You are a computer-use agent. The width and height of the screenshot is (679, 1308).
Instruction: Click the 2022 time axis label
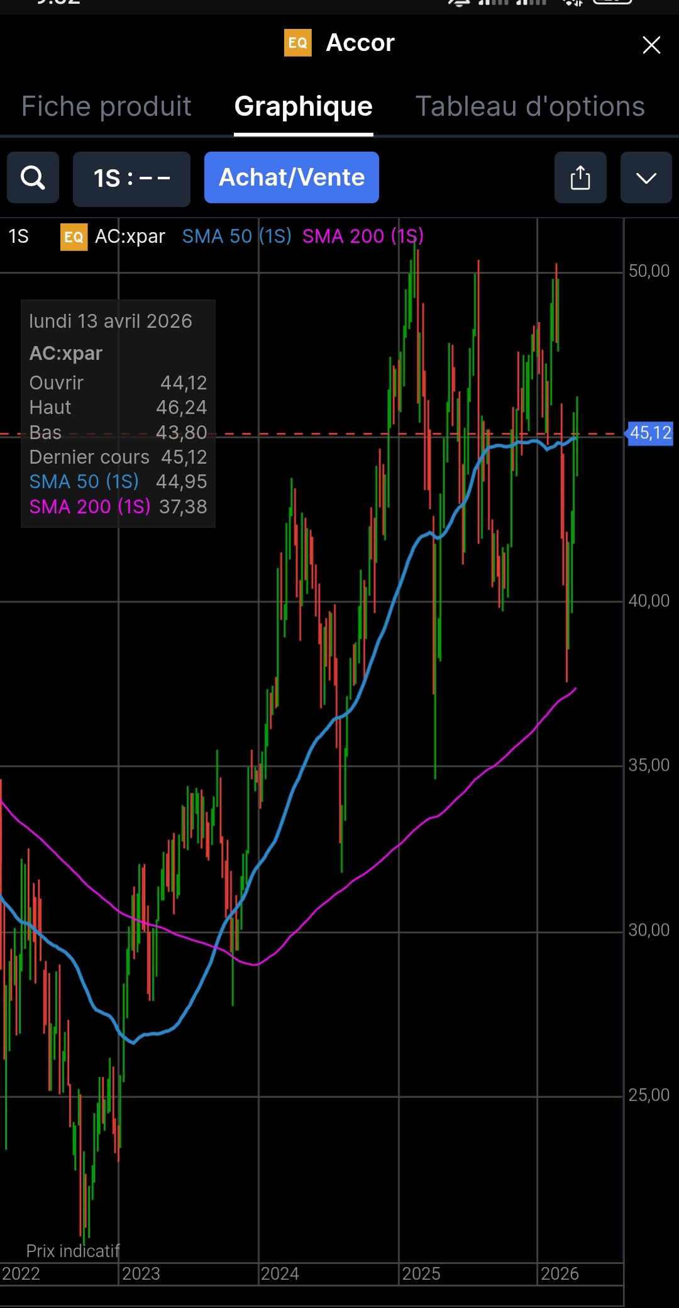point(21,1273)
